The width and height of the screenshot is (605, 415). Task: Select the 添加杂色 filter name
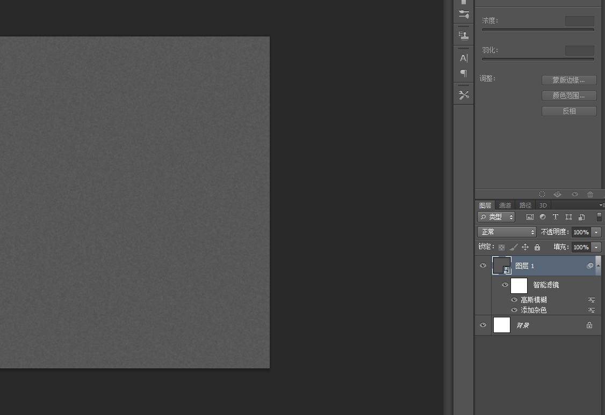tap(534, 310)
